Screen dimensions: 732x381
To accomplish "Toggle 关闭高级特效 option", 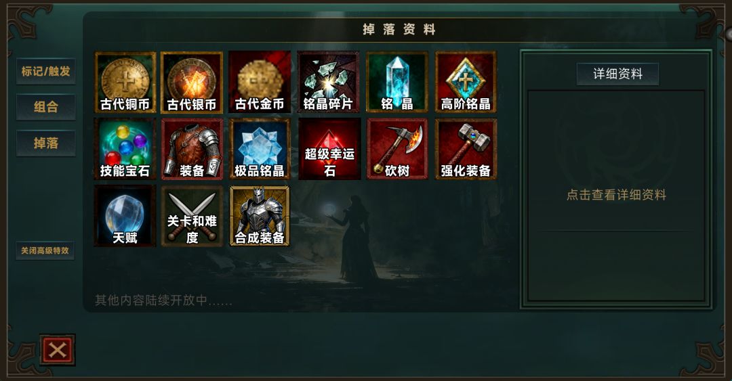I will point(45,251).
